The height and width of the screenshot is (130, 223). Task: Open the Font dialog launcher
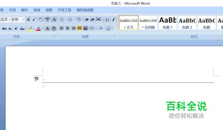[x=55, y=36]
